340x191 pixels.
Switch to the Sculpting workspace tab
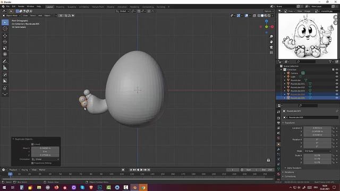tap(72, 7)
